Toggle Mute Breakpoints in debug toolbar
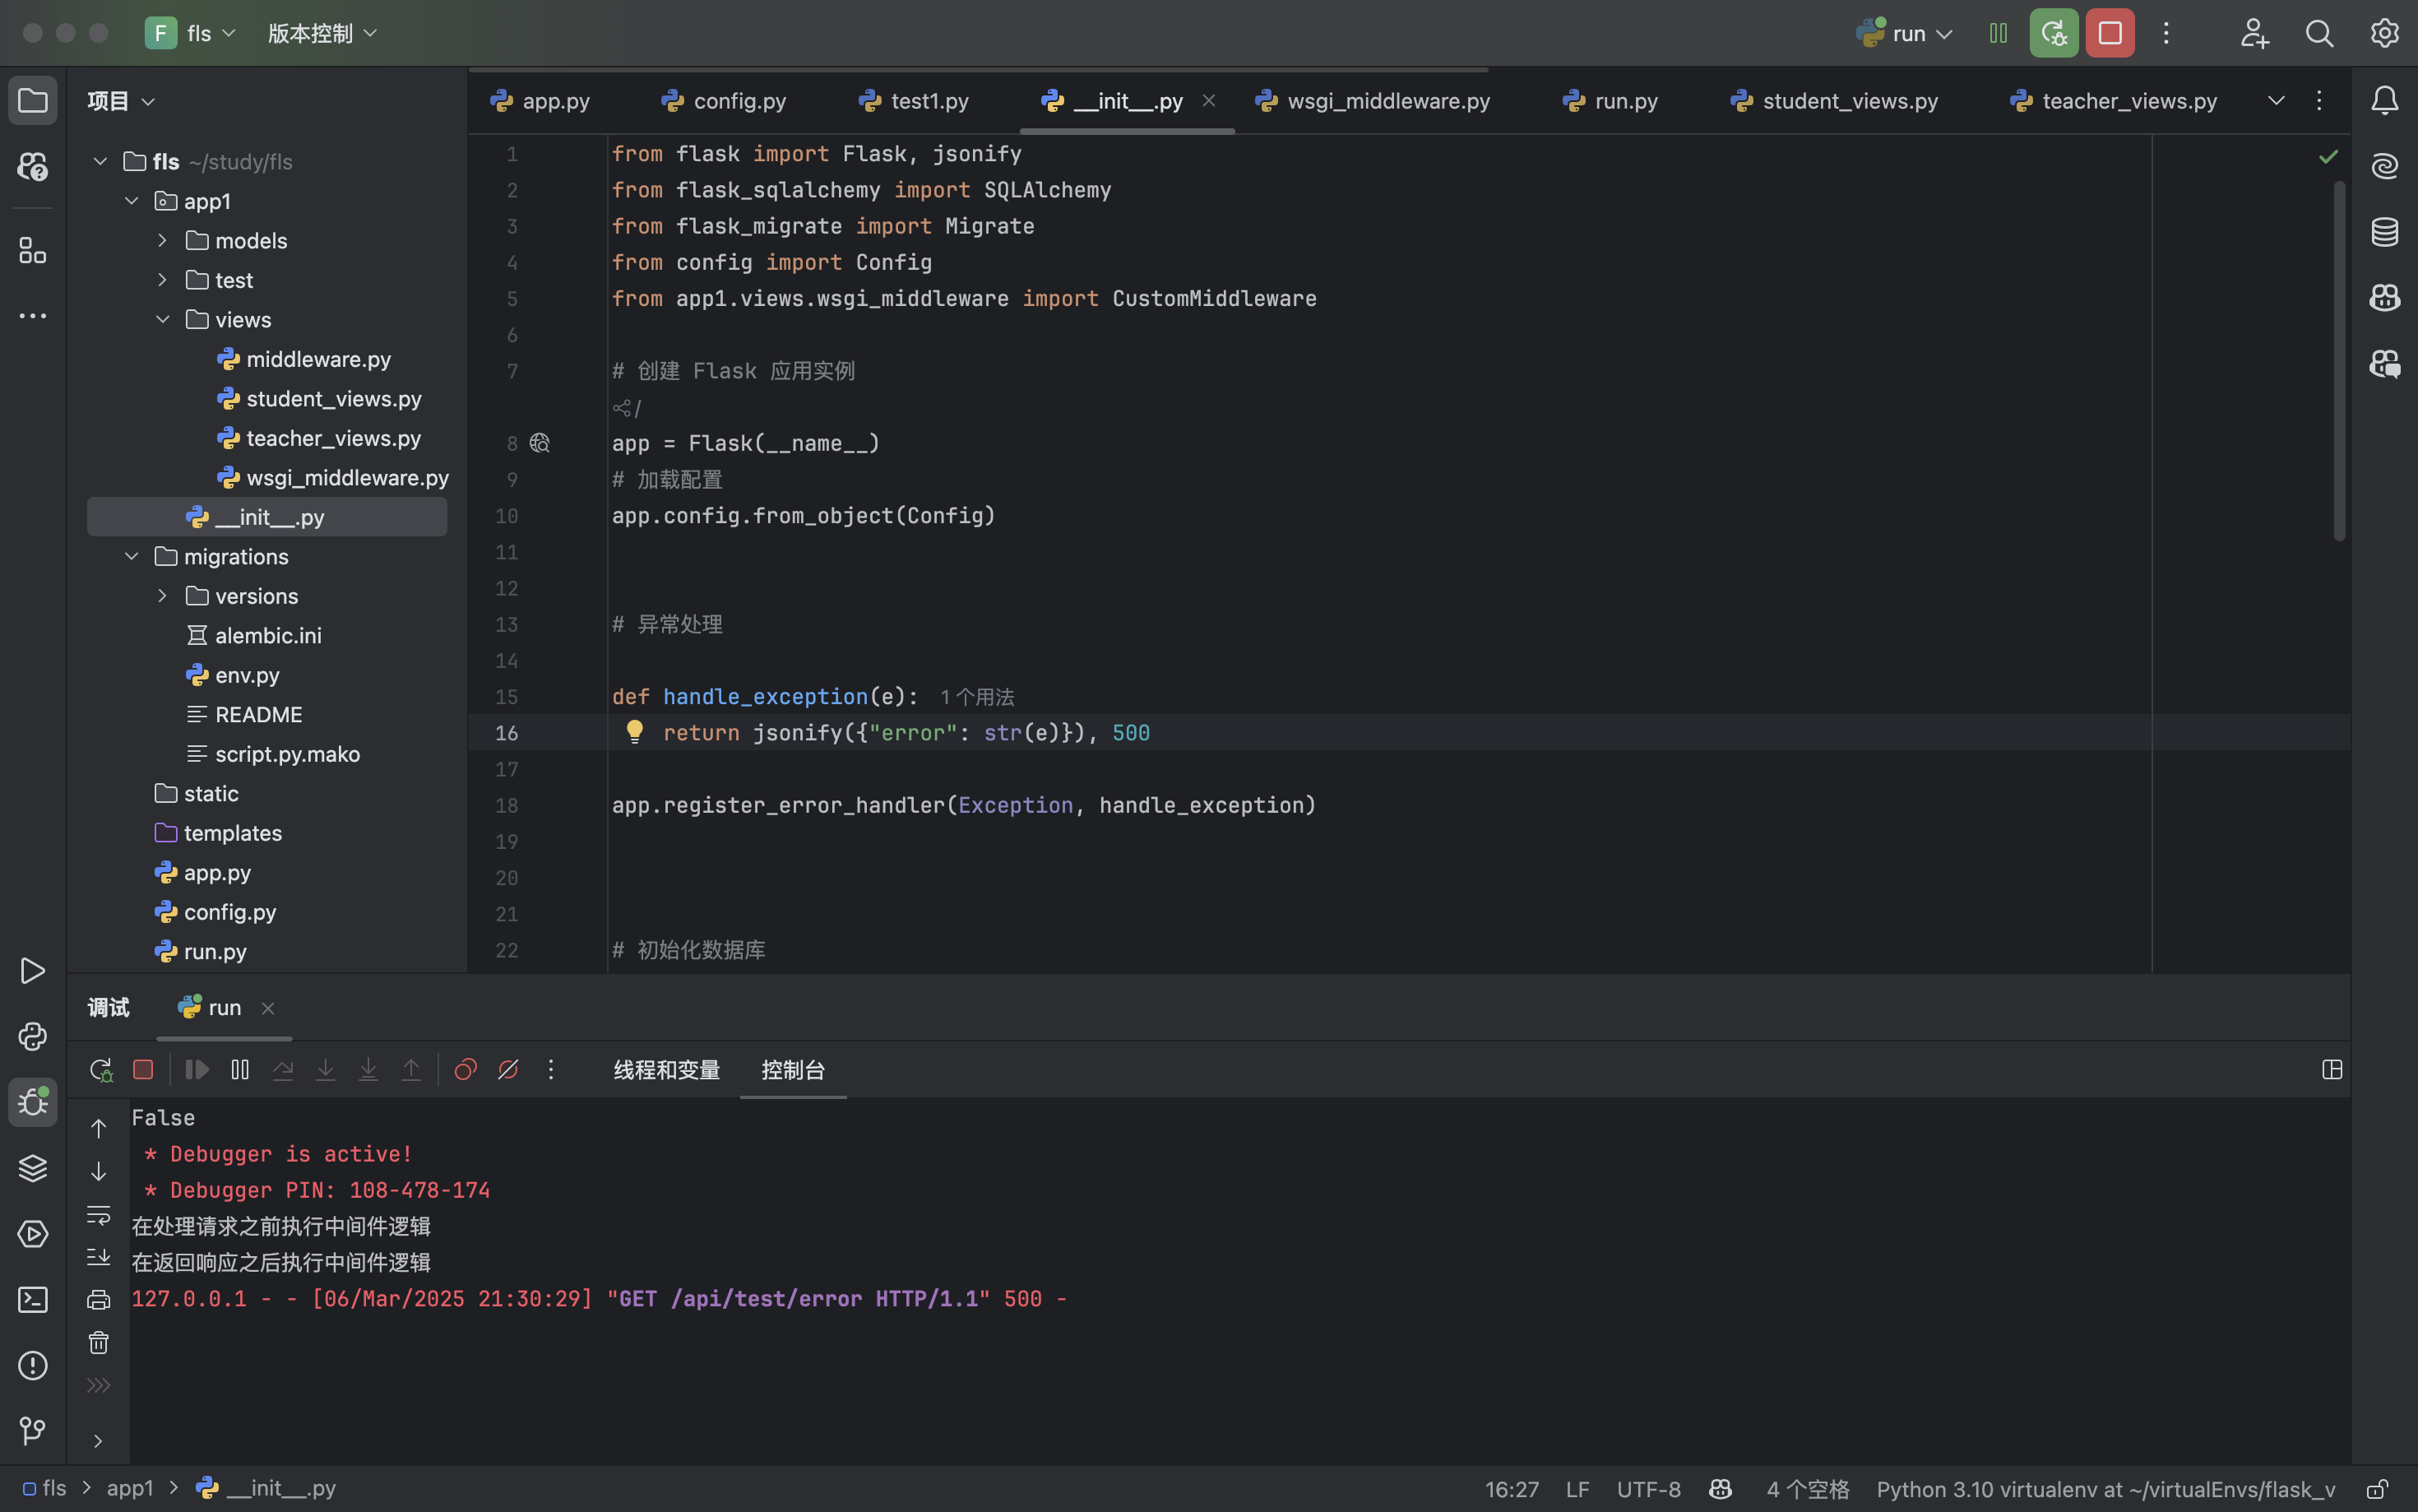Viewport: 2418px width, 1512px height. 507,1070
